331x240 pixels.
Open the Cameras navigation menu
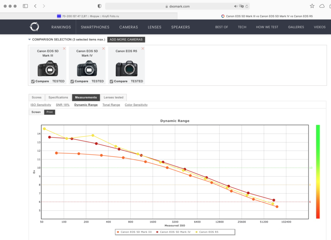[x=128, y=27]
